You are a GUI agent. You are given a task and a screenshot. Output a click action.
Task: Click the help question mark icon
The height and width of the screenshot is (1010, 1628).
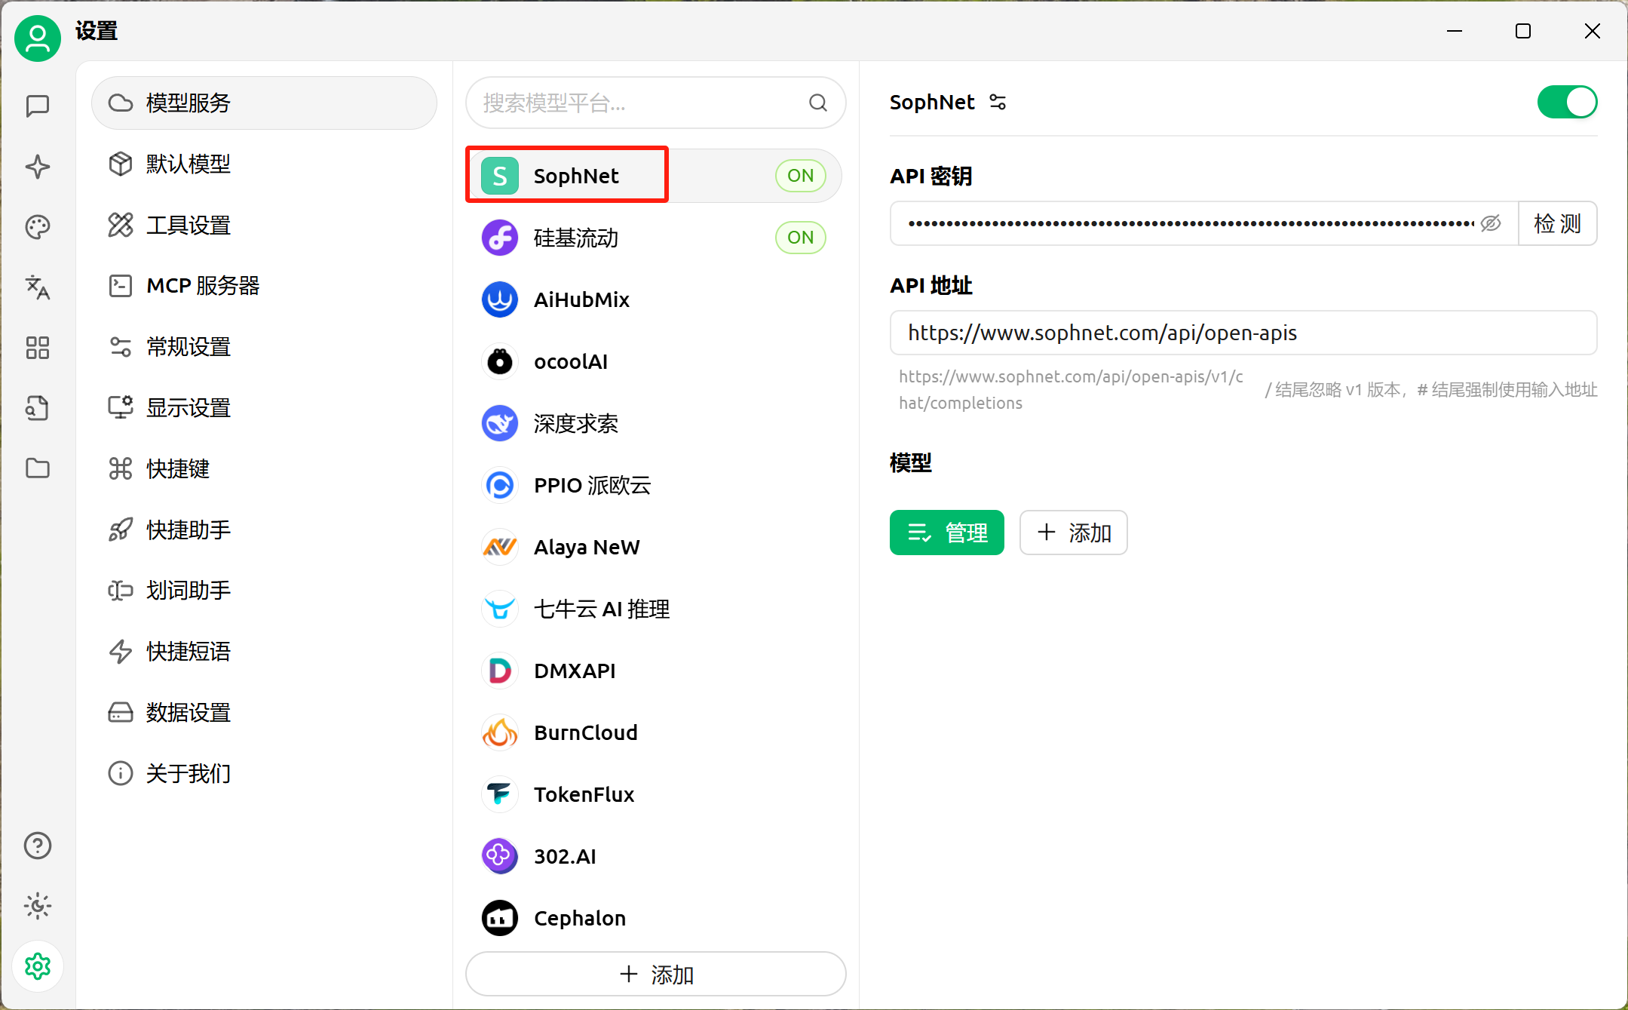[x=38, y=846]
